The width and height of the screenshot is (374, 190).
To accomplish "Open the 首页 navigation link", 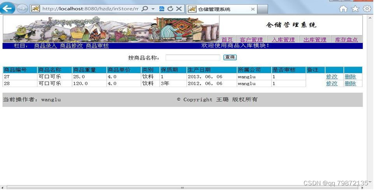I will point(227,40).
